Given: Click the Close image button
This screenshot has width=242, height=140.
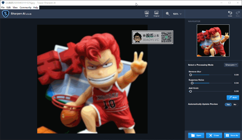Looking at the screenshot, I should (214, 135).
